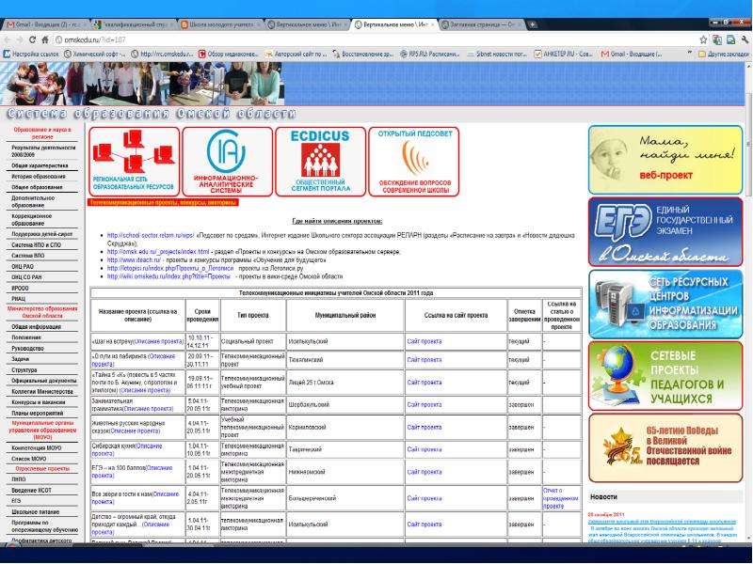Viewport: 753px width, 564px height.
Task: Switch to the 'квалификационный' second tab
Action: pos(133,24)
